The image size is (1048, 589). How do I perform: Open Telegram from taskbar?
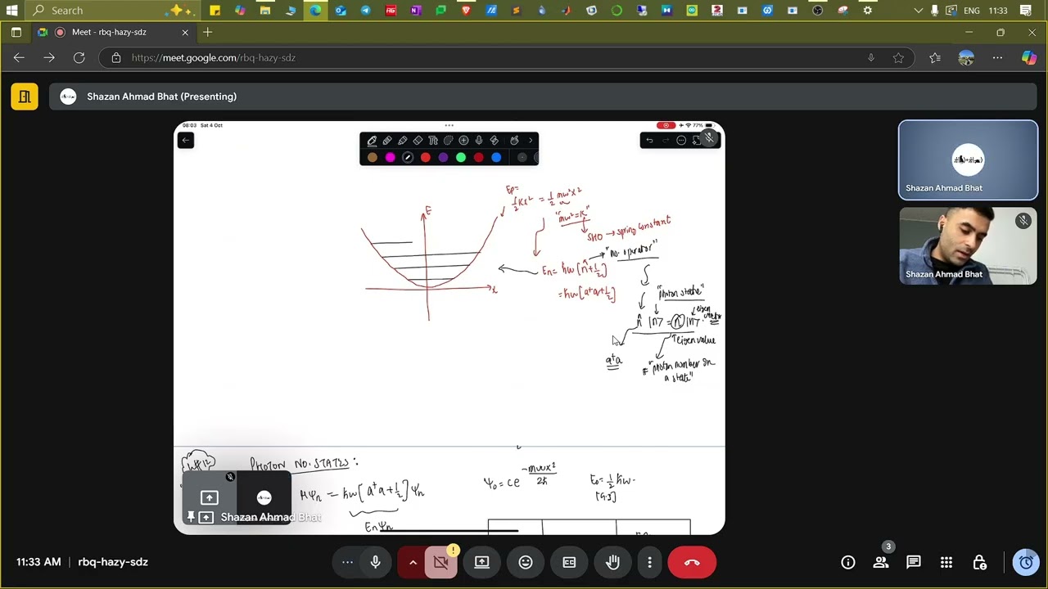[x=365, y=11]
